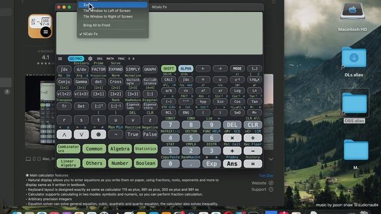The width and height of the screenshot is (381, 214).
Task: Toggle the hyp hyperbolic key
Action: point(203,102)
